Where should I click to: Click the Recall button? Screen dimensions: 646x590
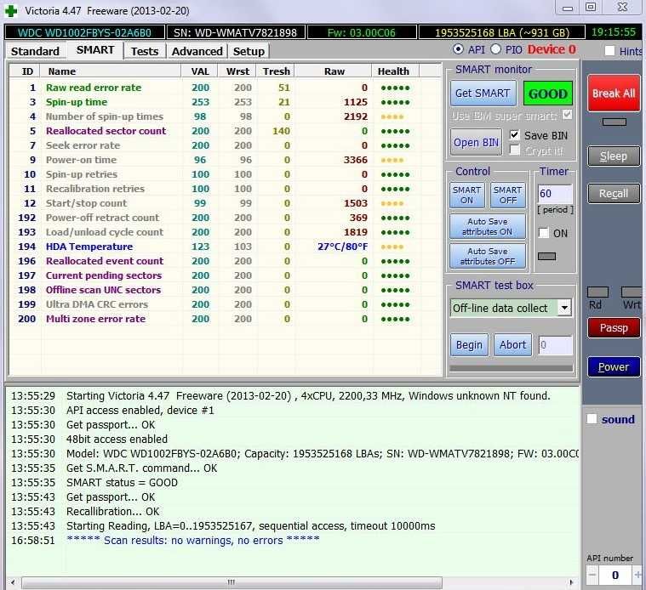(x=614, y=193)
